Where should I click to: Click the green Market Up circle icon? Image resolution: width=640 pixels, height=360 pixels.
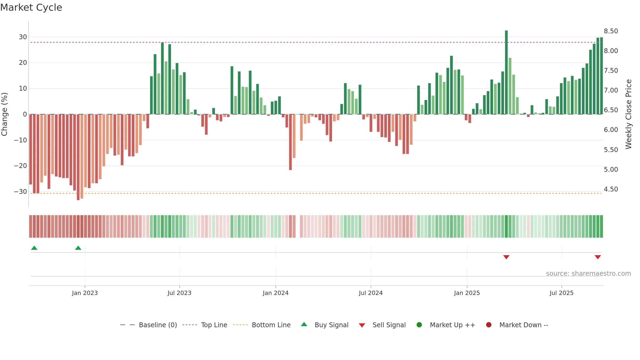click(x=419, y=325)
